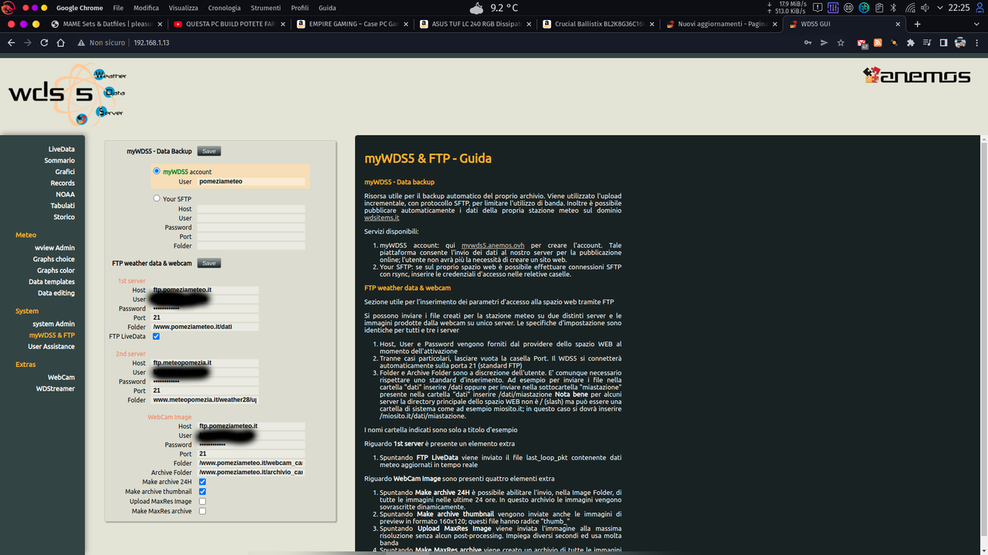Click the 2nd server Folder field
Screen dimensions: 988x555
(x=205, y=400)
